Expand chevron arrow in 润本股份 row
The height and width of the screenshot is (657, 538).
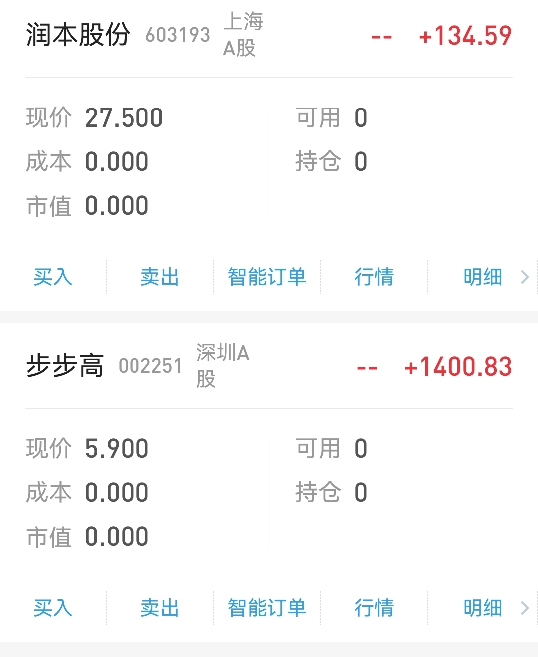click(x=525, y=277)
